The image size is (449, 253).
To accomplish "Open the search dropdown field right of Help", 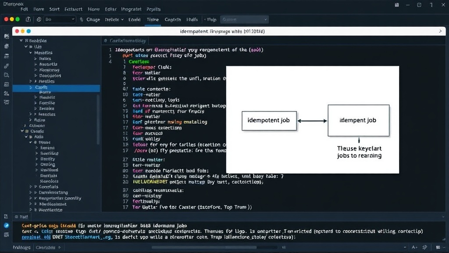I will [x=244, y=19].
